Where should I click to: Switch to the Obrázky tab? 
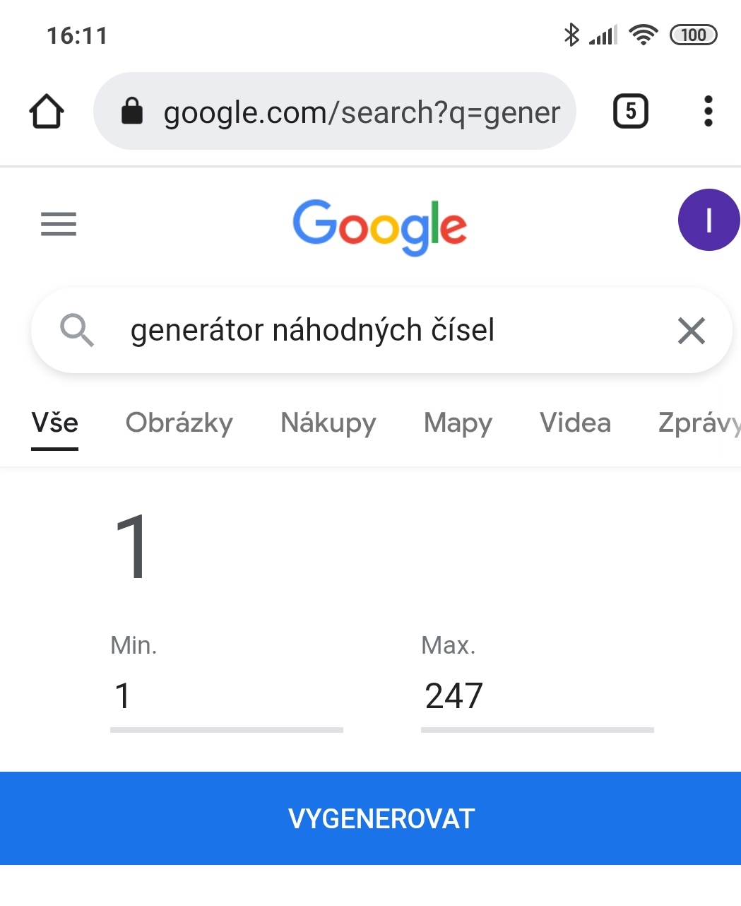179,423
